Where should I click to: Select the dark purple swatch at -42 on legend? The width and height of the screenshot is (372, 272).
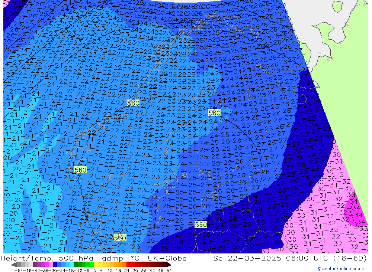pos(35,265)
